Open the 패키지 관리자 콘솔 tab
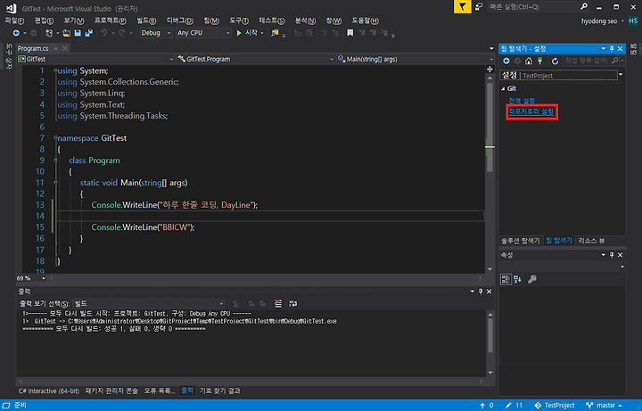The height and width of the screenshot is (411, 642). click(x=111, y=391)
